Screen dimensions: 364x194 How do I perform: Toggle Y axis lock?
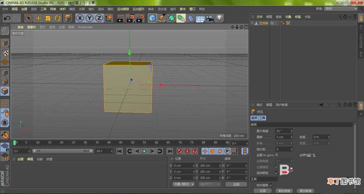coord(90,18)
